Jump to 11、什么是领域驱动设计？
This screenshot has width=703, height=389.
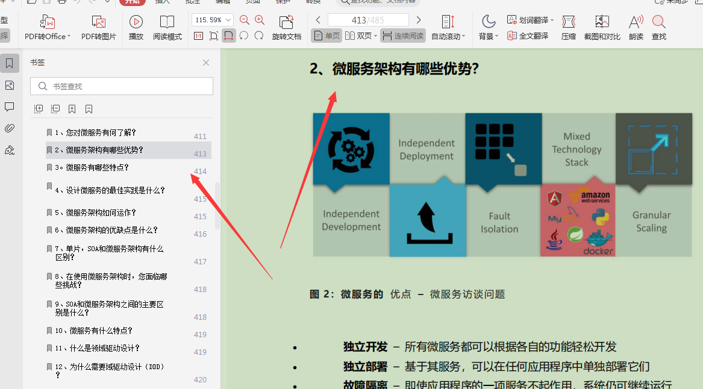coord(98,348)
